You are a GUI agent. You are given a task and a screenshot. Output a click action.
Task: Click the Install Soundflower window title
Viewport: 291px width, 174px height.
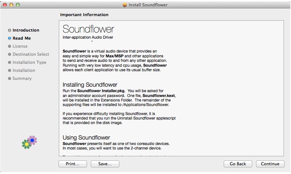point(148,5)
